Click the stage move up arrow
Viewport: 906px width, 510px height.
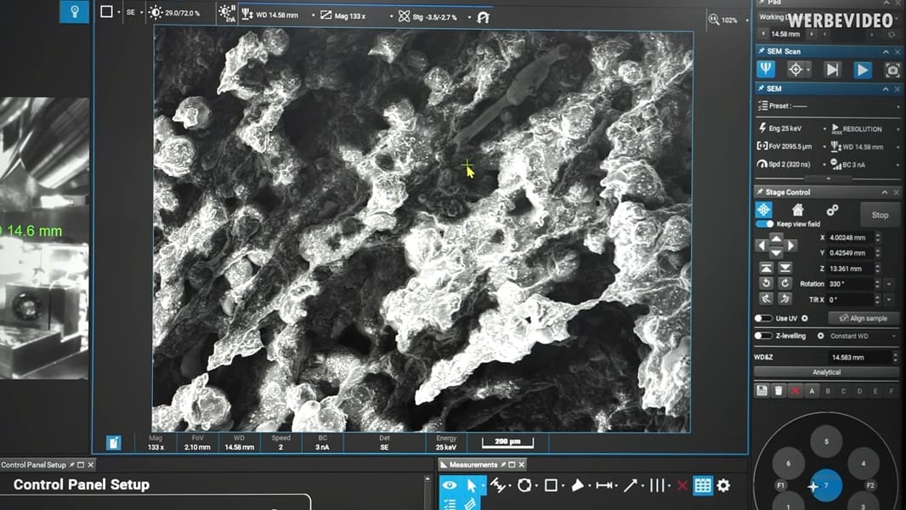[x=776, y=238]
